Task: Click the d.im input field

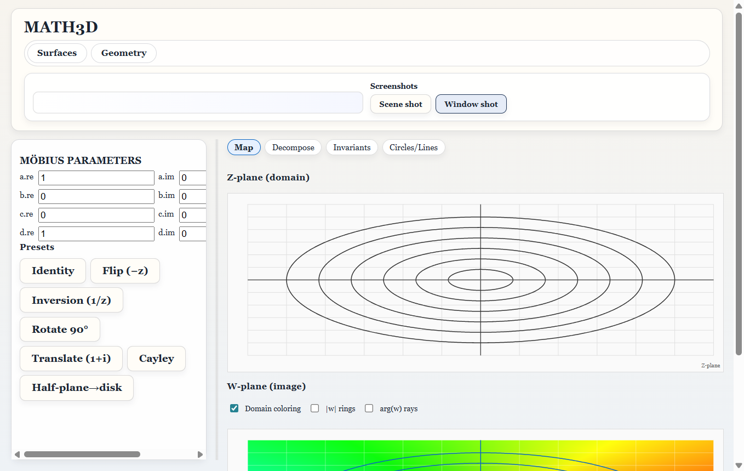Action: pyautogui.click(x=193, y=234)
